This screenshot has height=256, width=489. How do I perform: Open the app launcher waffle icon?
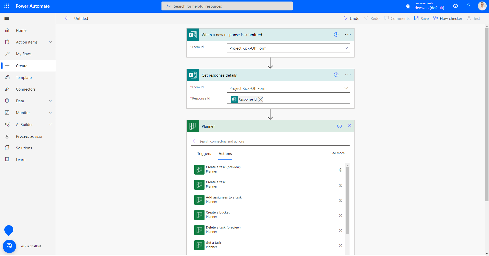click(x=7, y=6)
